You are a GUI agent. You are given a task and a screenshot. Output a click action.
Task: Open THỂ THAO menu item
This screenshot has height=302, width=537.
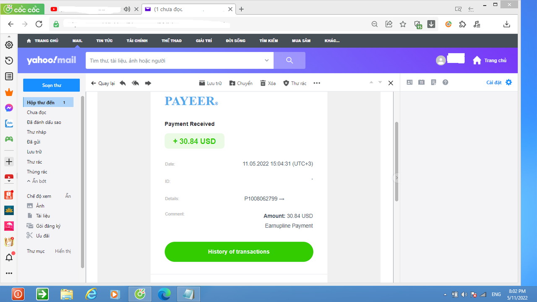(x=172, y=41)
